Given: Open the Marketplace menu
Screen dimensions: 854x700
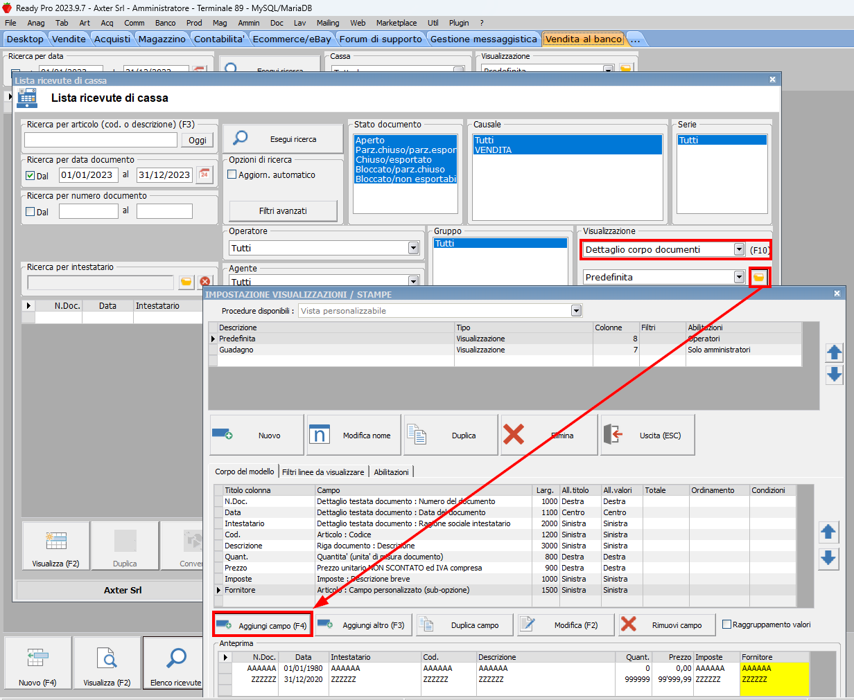Looking at the screenshot, I should coord(397,23).
